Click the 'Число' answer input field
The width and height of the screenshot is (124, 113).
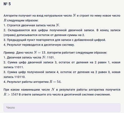coord(62,108)
